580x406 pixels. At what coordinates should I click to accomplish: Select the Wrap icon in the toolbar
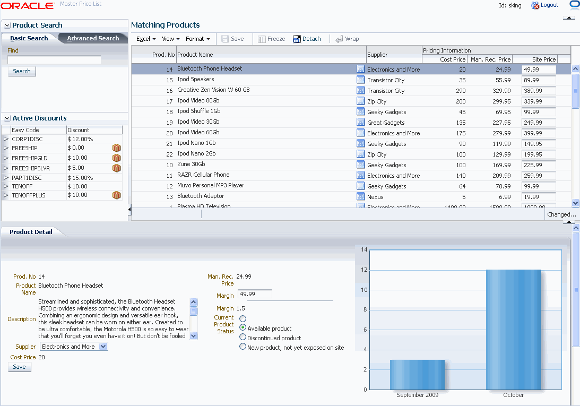[x=348, y=38]
